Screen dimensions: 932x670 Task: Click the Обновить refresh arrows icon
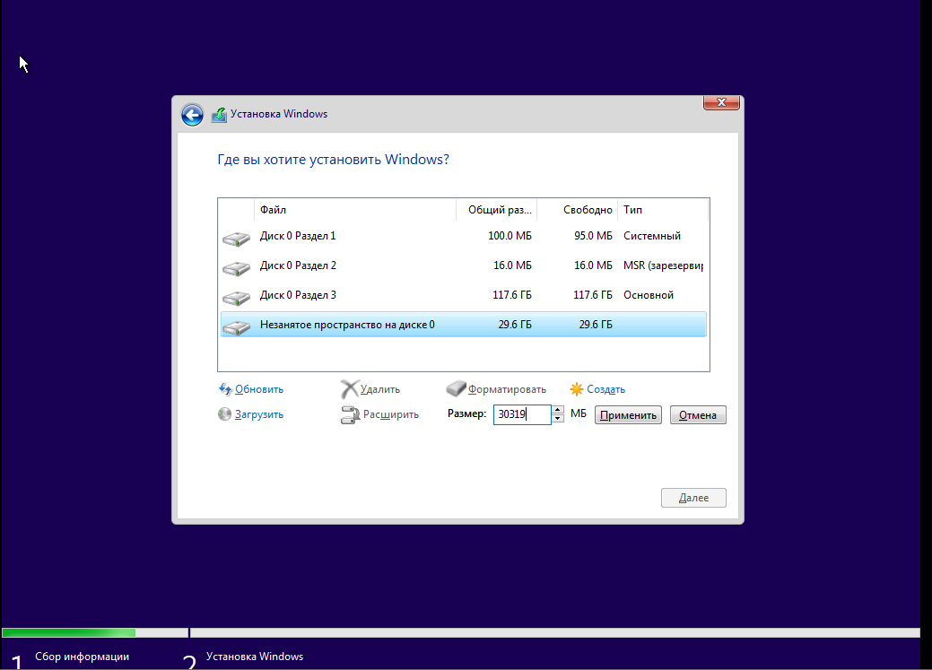coord(224,388)
